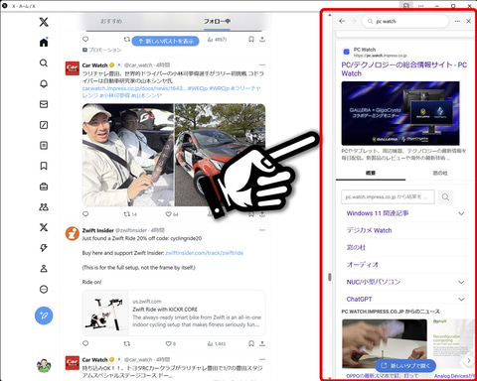Like the Car Watch post with 64 likes

pos(172,214)
